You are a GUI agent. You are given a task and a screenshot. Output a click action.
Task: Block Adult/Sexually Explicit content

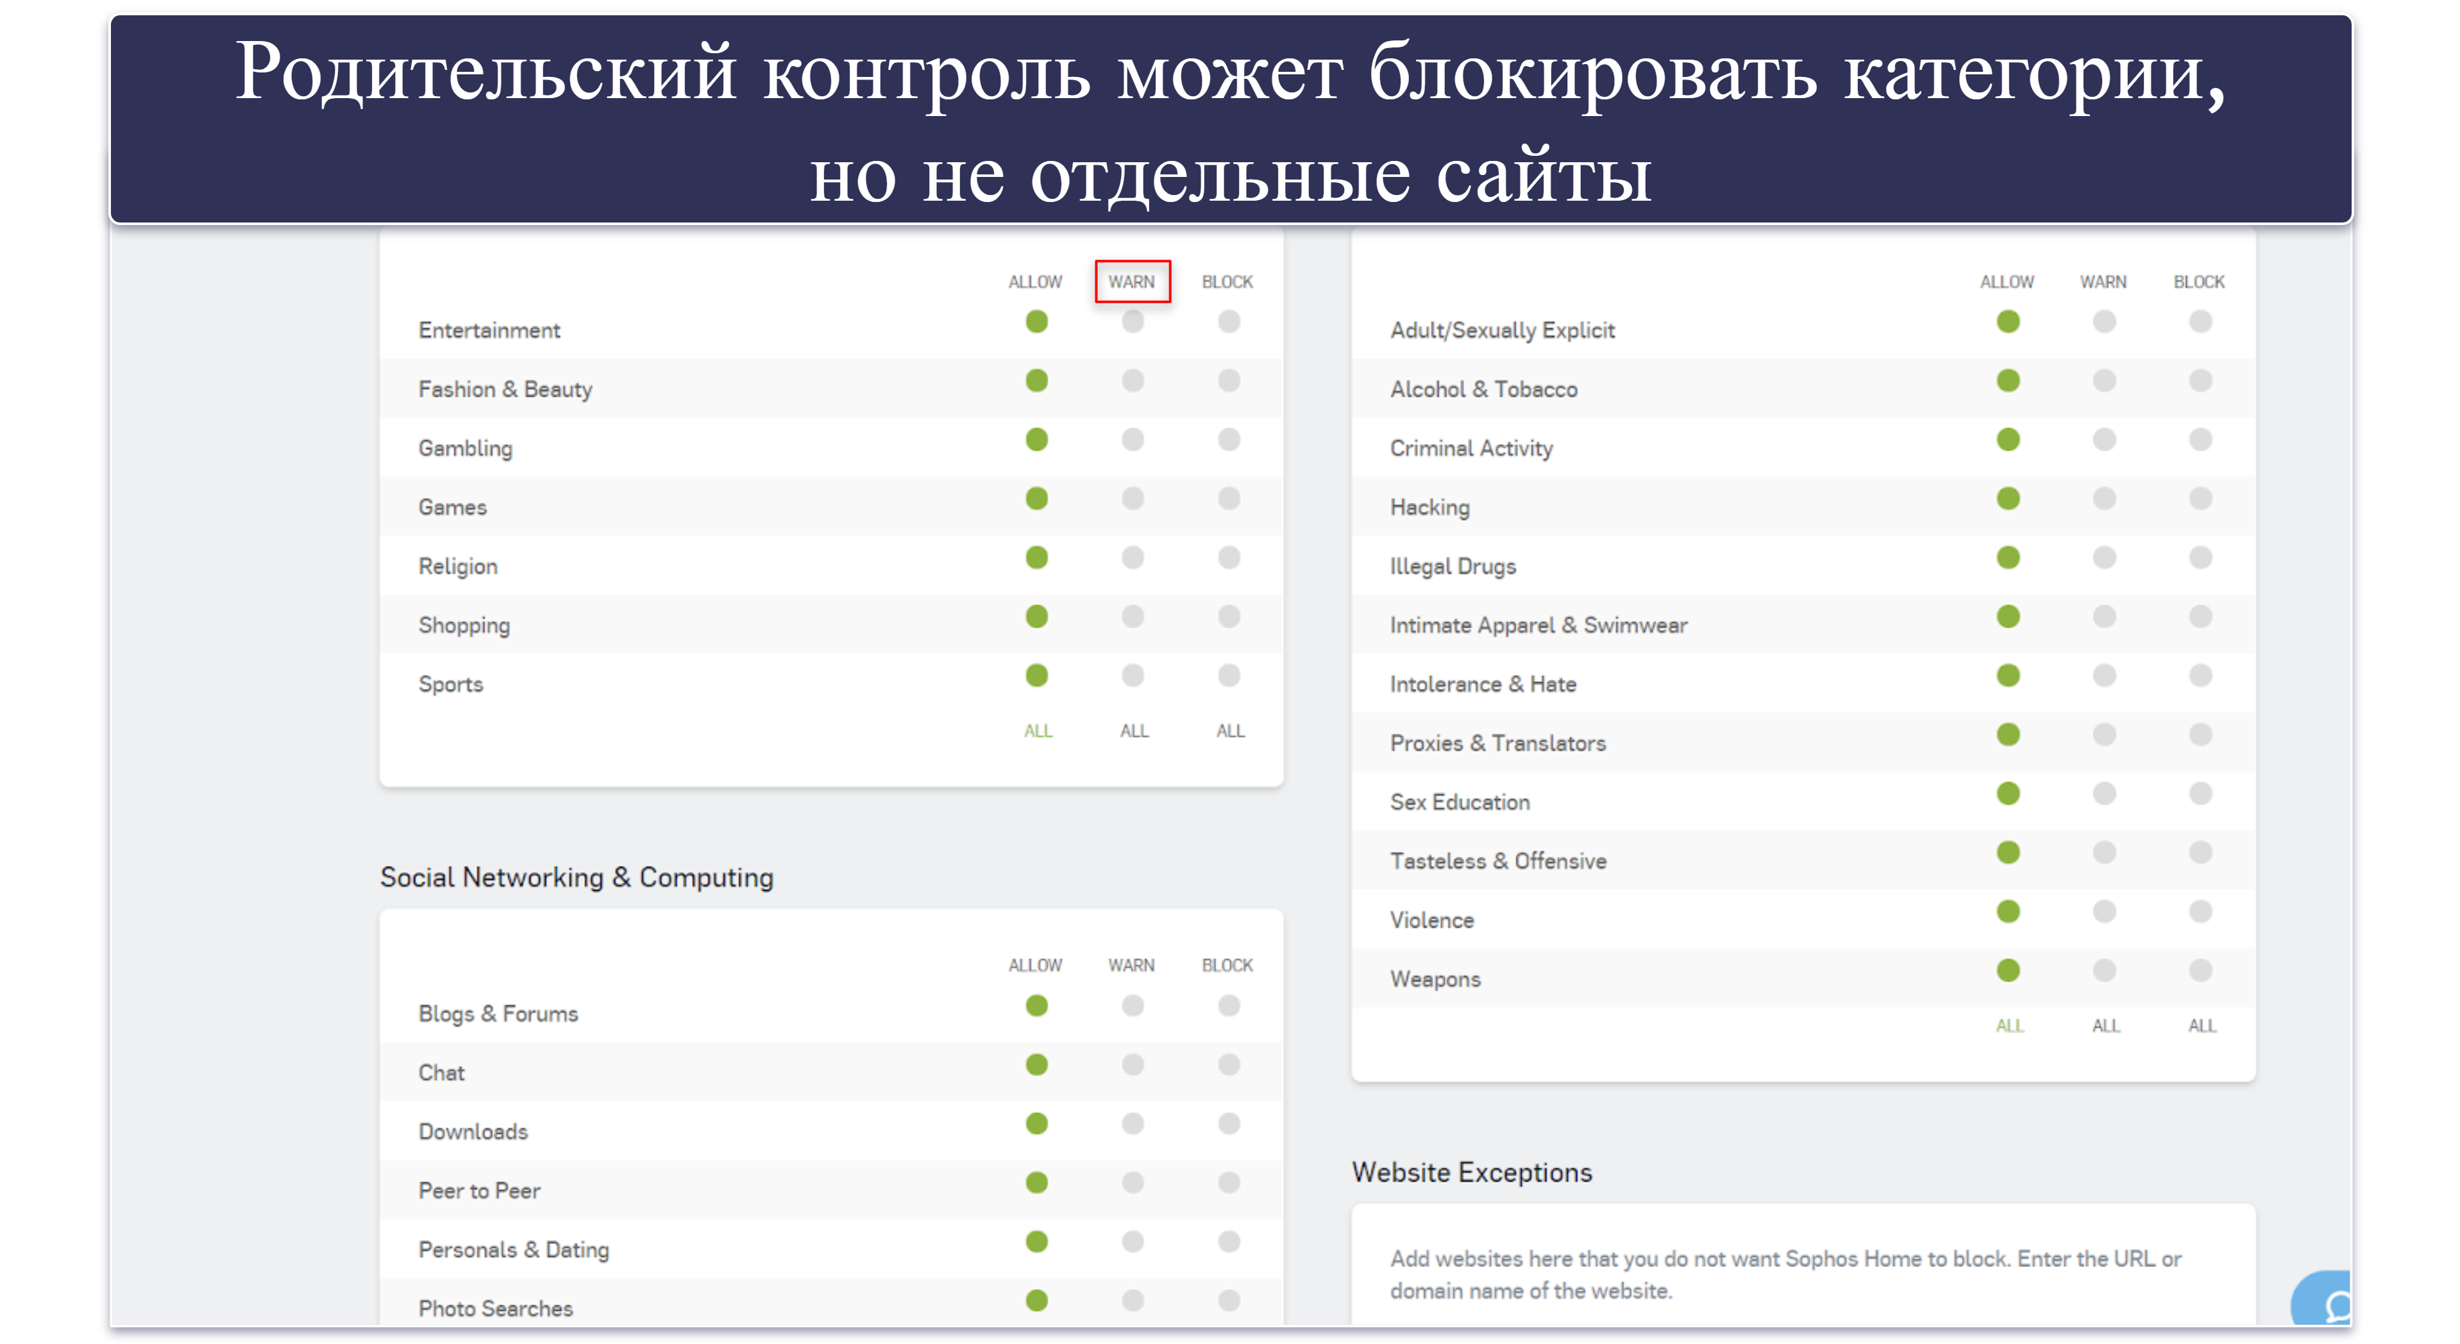coord(2200,322)
